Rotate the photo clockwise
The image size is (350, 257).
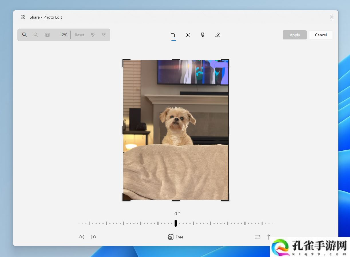click(93, 237)
